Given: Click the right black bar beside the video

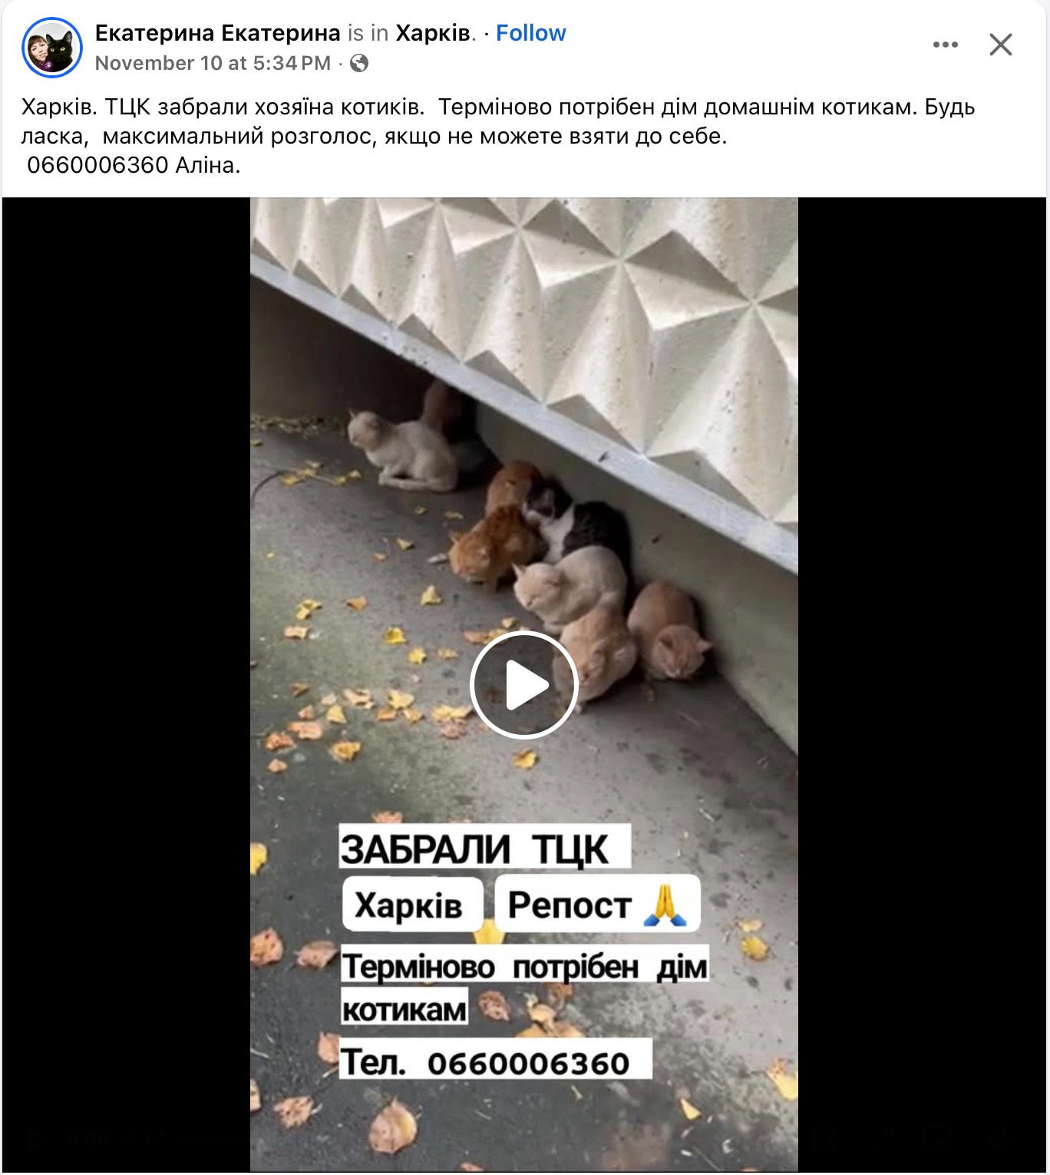Looking at the screenshot, I should [x=922, y=684].
